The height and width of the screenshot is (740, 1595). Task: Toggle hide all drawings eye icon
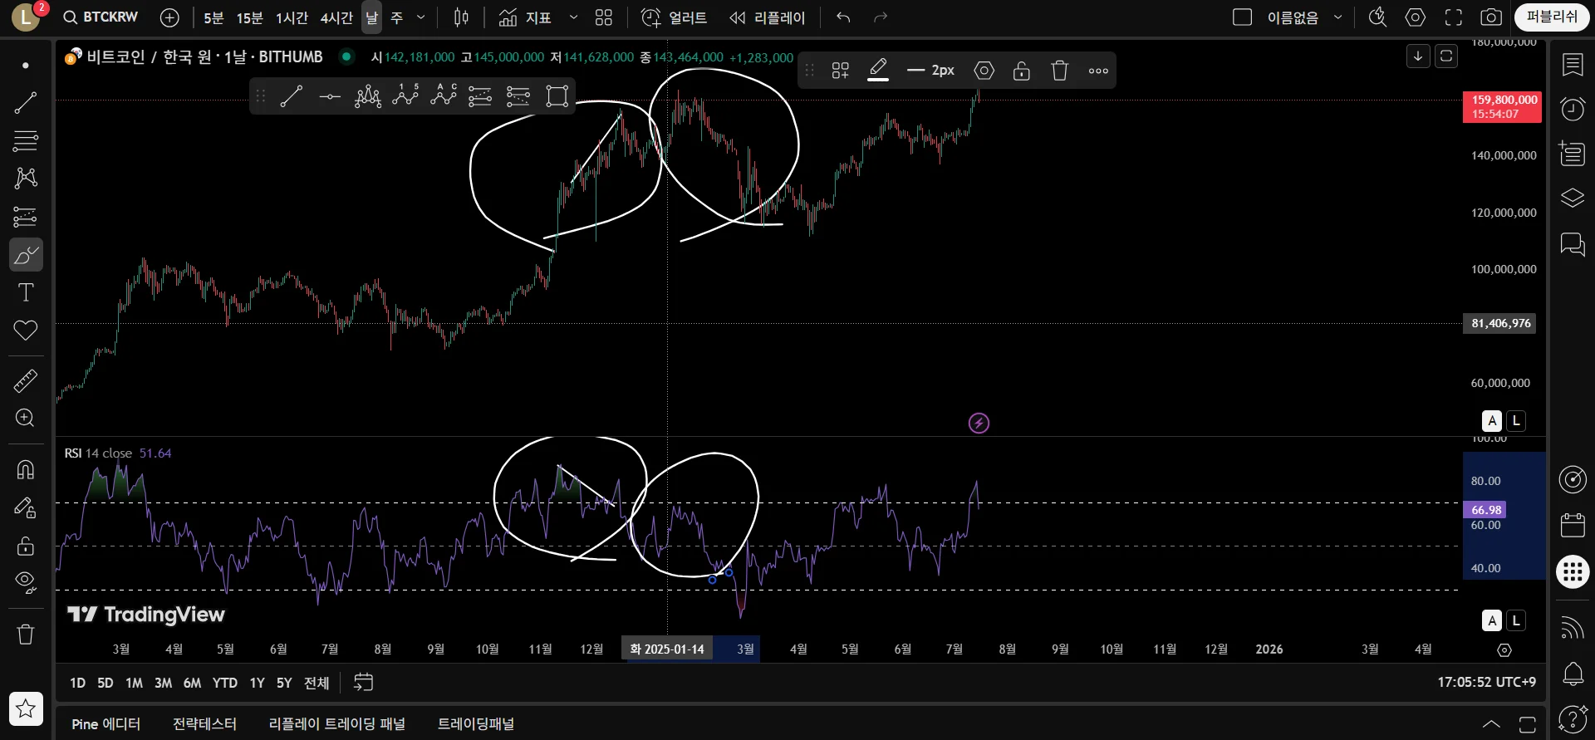(26, 582)
